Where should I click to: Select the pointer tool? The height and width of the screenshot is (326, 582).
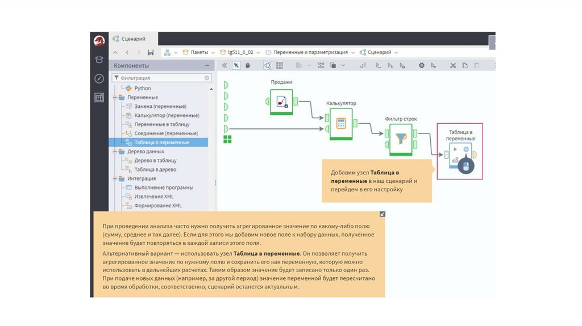coord(236,65)
